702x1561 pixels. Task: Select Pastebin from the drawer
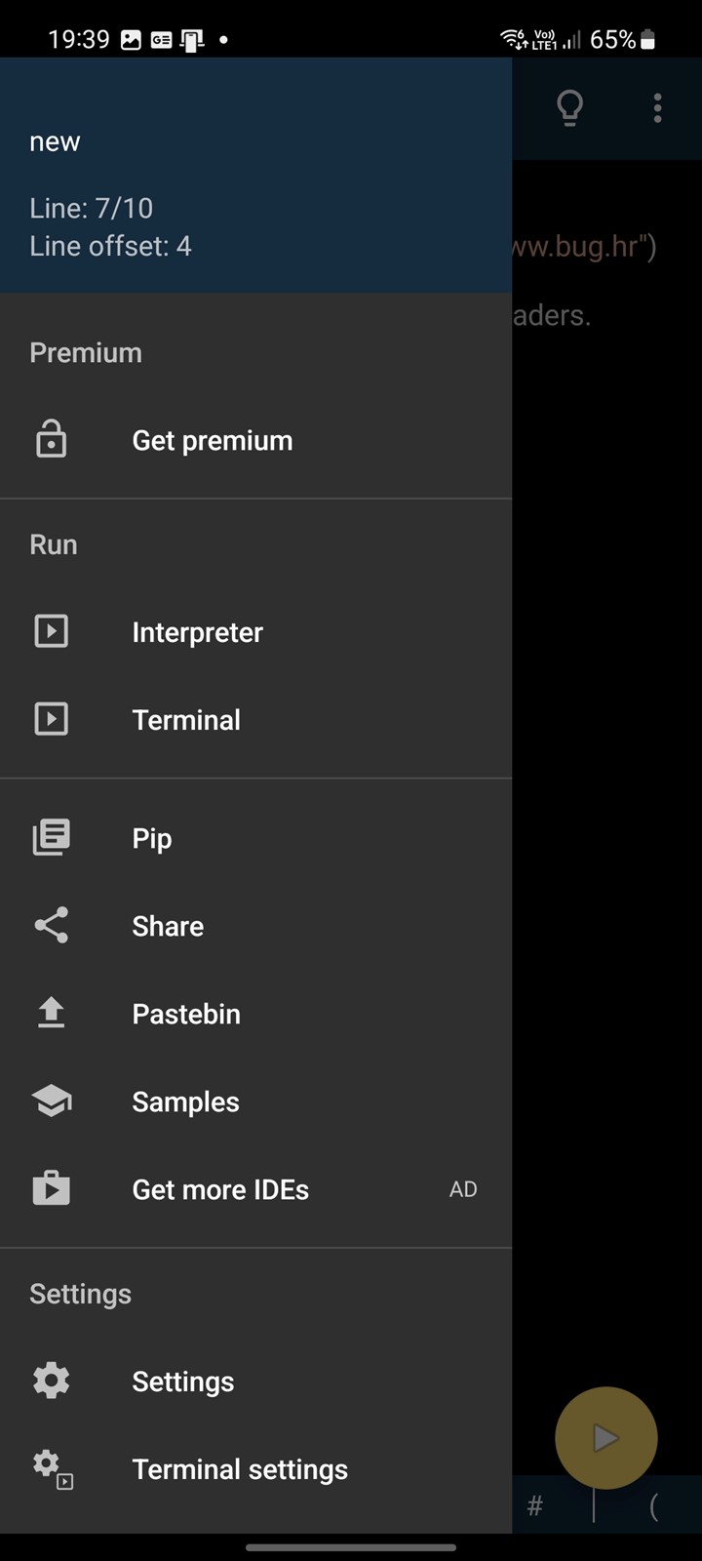(186, 1014)
